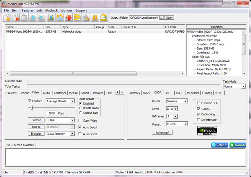Click the trash can Clear List icon
251x177 pixels.
coord(24,18)
